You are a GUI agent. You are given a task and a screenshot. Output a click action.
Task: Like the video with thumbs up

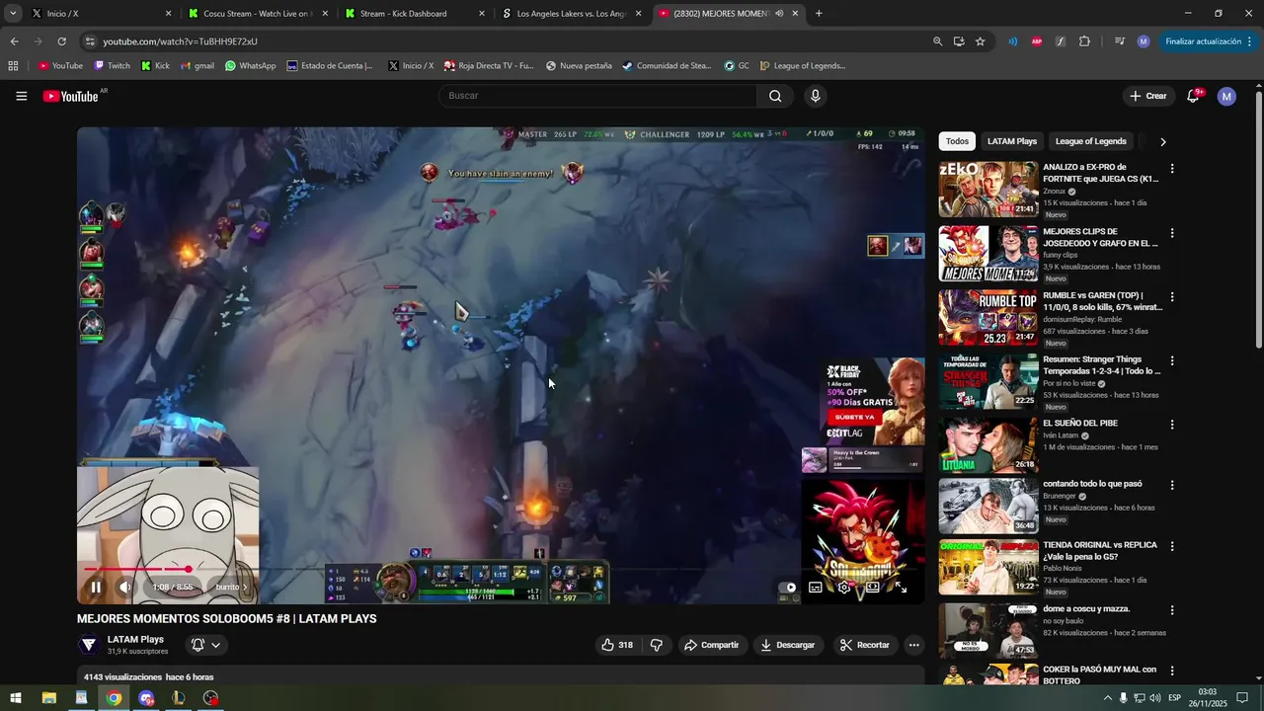click(x=616, y=645)
